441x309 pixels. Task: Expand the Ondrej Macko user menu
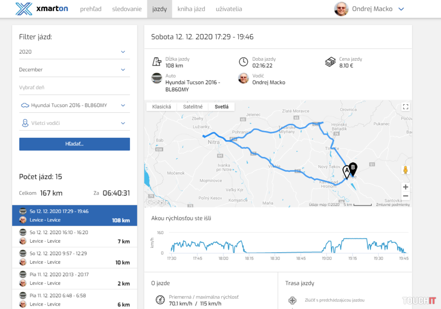[x=401, y=9]
